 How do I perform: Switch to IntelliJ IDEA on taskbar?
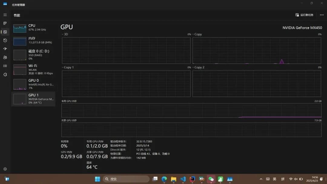192,179
